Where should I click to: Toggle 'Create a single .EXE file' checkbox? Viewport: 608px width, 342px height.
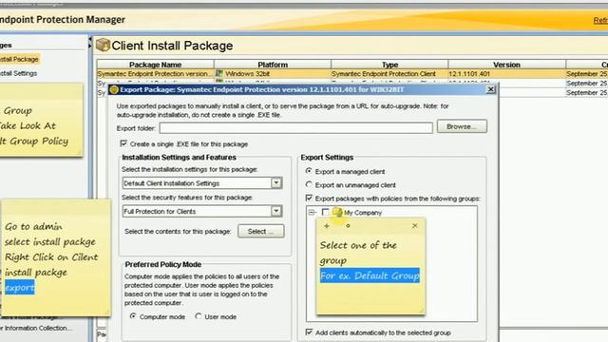[123, 143]
